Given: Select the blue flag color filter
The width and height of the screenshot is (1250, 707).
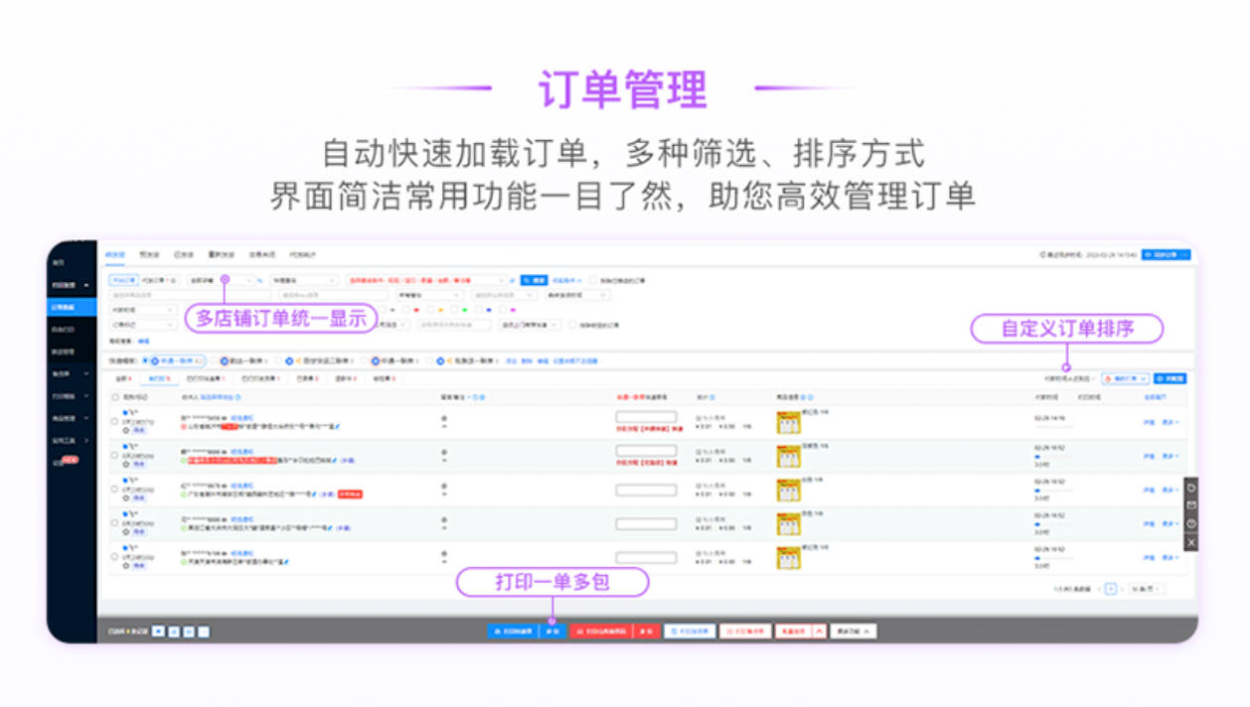Looking at the screenshot, I should [x=488, y=310].
